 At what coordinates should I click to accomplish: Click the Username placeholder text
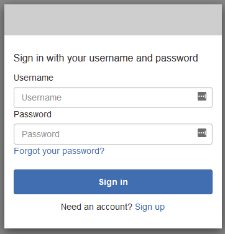pyautogui.click(x=42, y=97)
